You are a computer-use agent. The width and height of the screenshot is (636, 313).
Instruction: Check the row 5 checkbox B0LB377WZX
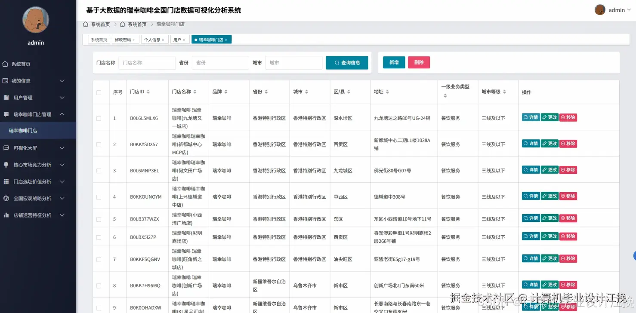click(99, 219)
